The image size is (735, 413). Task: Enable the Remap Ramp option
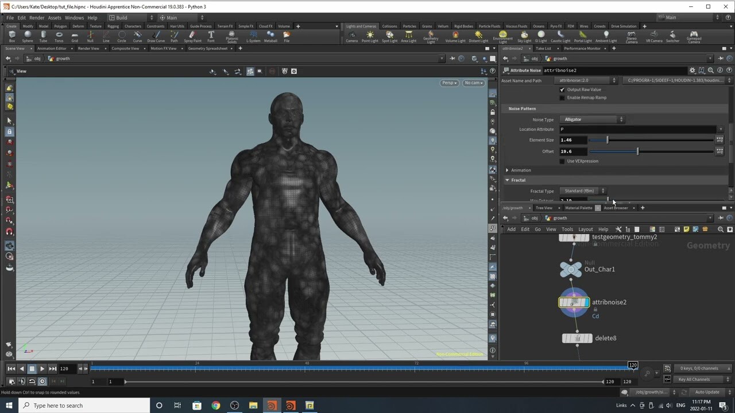click(563, 98)
